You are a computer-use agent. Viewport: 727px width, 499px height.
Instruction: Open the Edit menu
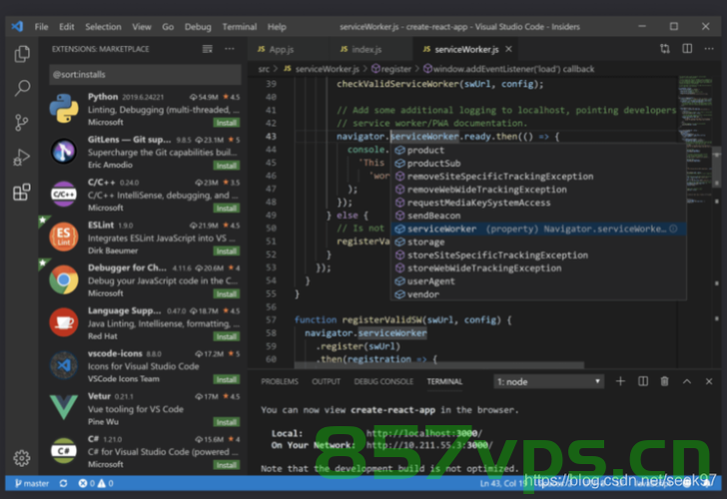(x=66, y=27)
